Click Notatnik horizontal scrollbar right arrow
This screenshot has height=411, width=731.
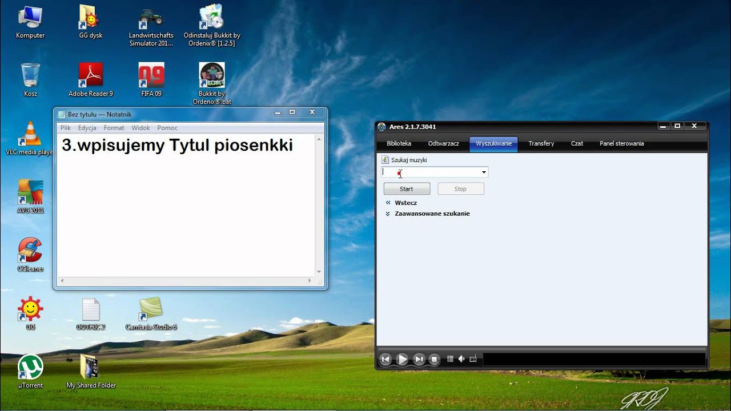pos(310,281)
